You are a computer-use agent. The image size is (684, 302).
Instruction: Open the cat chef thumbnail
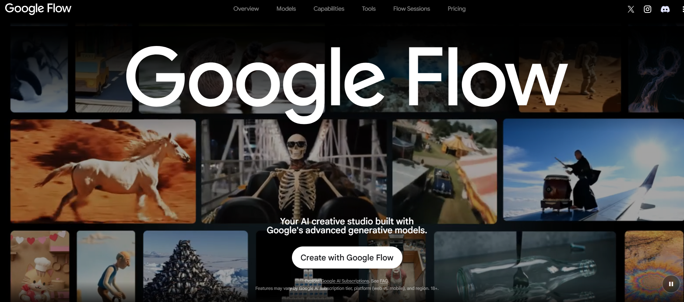[x=40, y=266]
